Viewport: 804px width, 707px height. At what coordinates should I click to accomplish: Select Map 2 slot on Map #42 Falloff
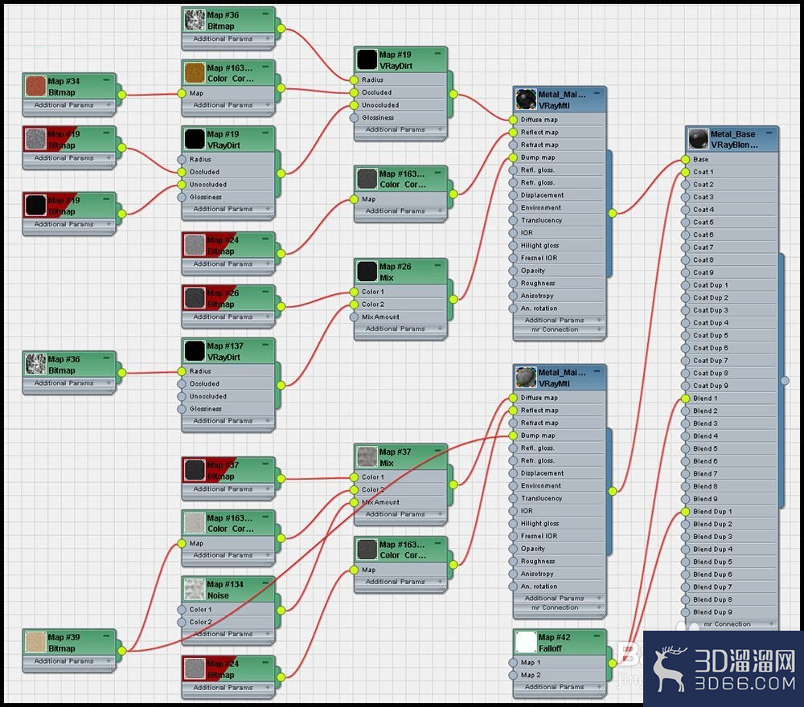pos(560,675)
